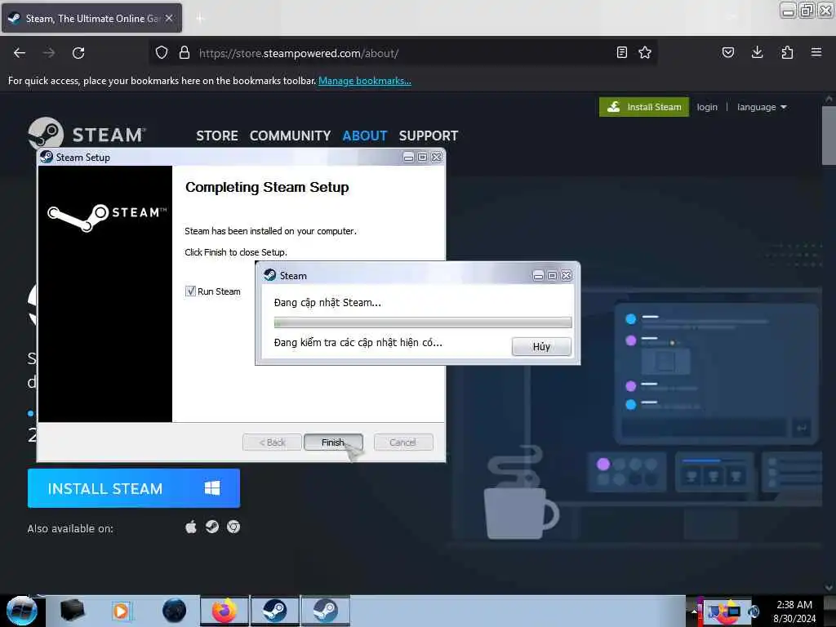Viewport: 836px width, 627px height.
Task: Open the black box taskbar icon
Action: click(x=72, y=611)
